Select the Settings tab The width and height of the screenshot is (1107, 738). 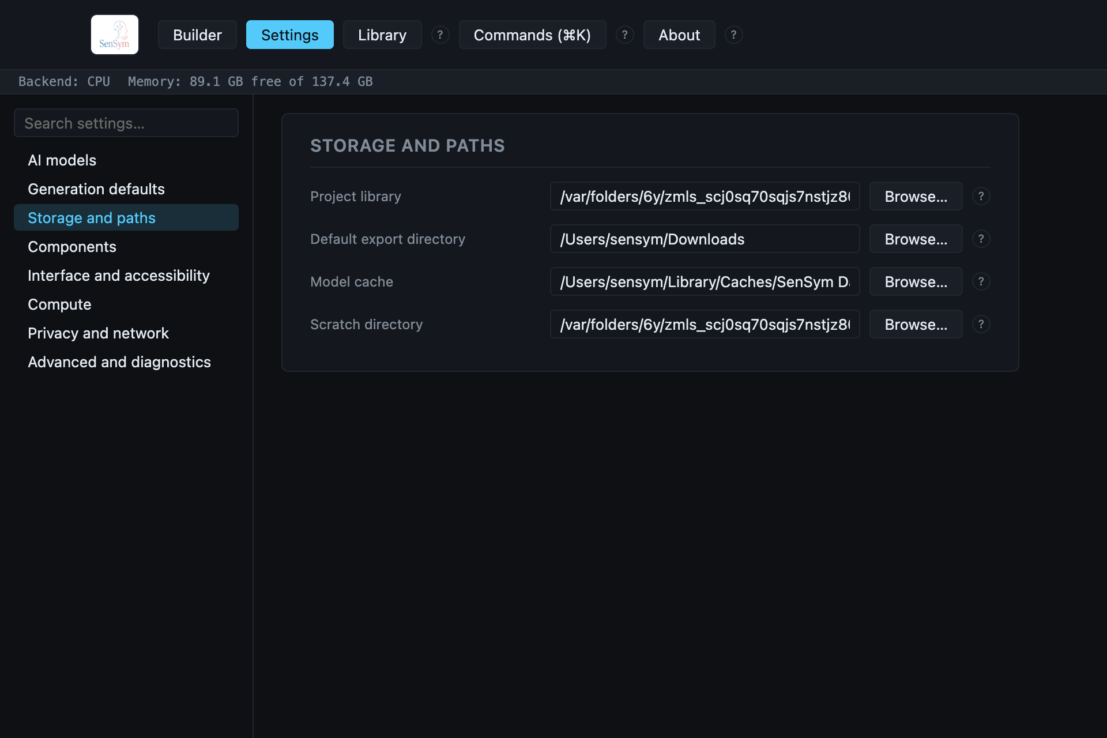(x=289, y=35)
